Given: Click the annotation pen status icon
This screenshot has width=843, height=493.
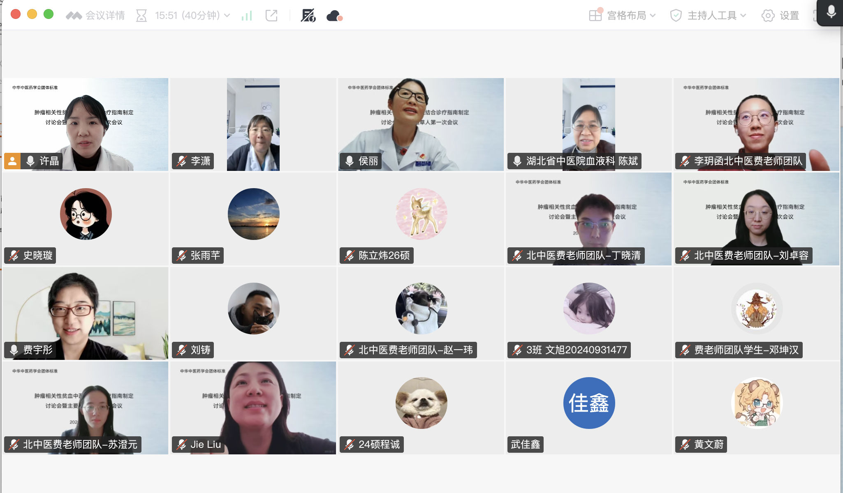Looking at the screenshot, I should (x=308, y=16).
